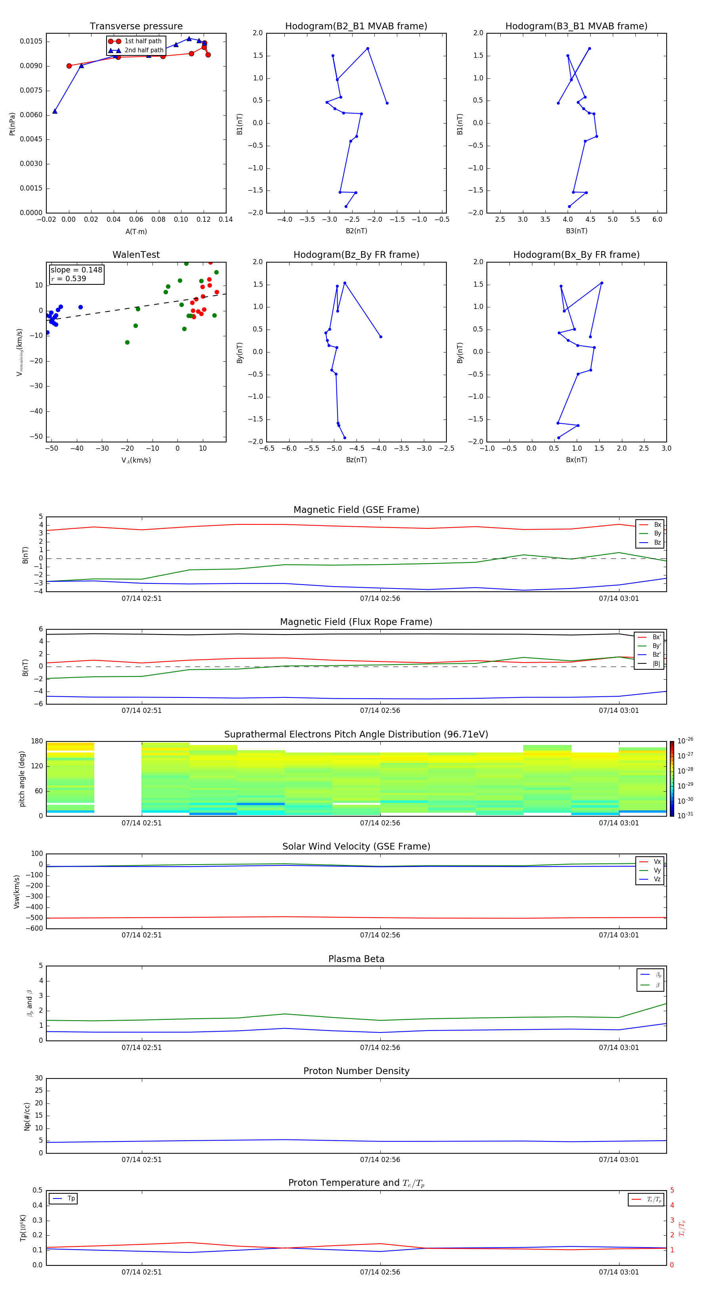Click the '2nd half path' legend entry
Viewport: 713px width, 1307px height.
(136, 50)
